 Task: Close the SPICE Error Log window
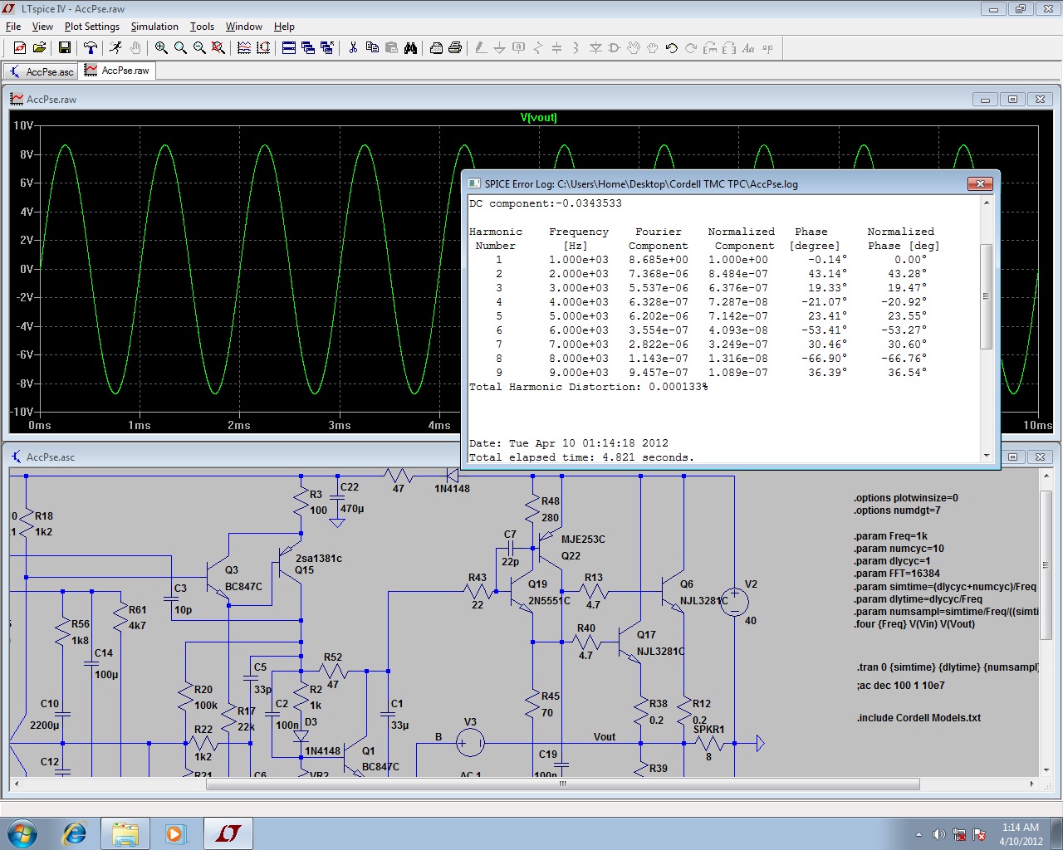980,183
